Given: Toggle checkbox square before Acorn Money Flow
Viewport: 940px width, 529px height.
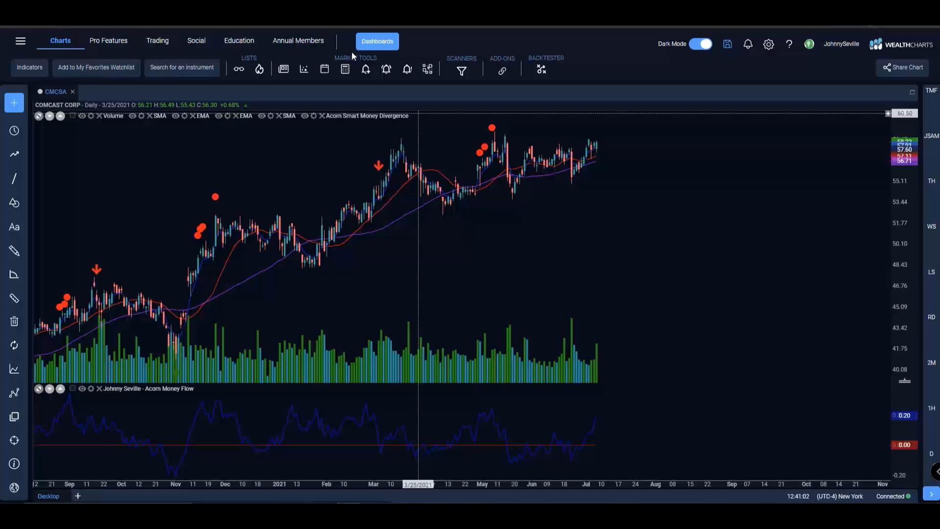Looking at the screenshot, I should pyautogui.click(x=72, y=388).
